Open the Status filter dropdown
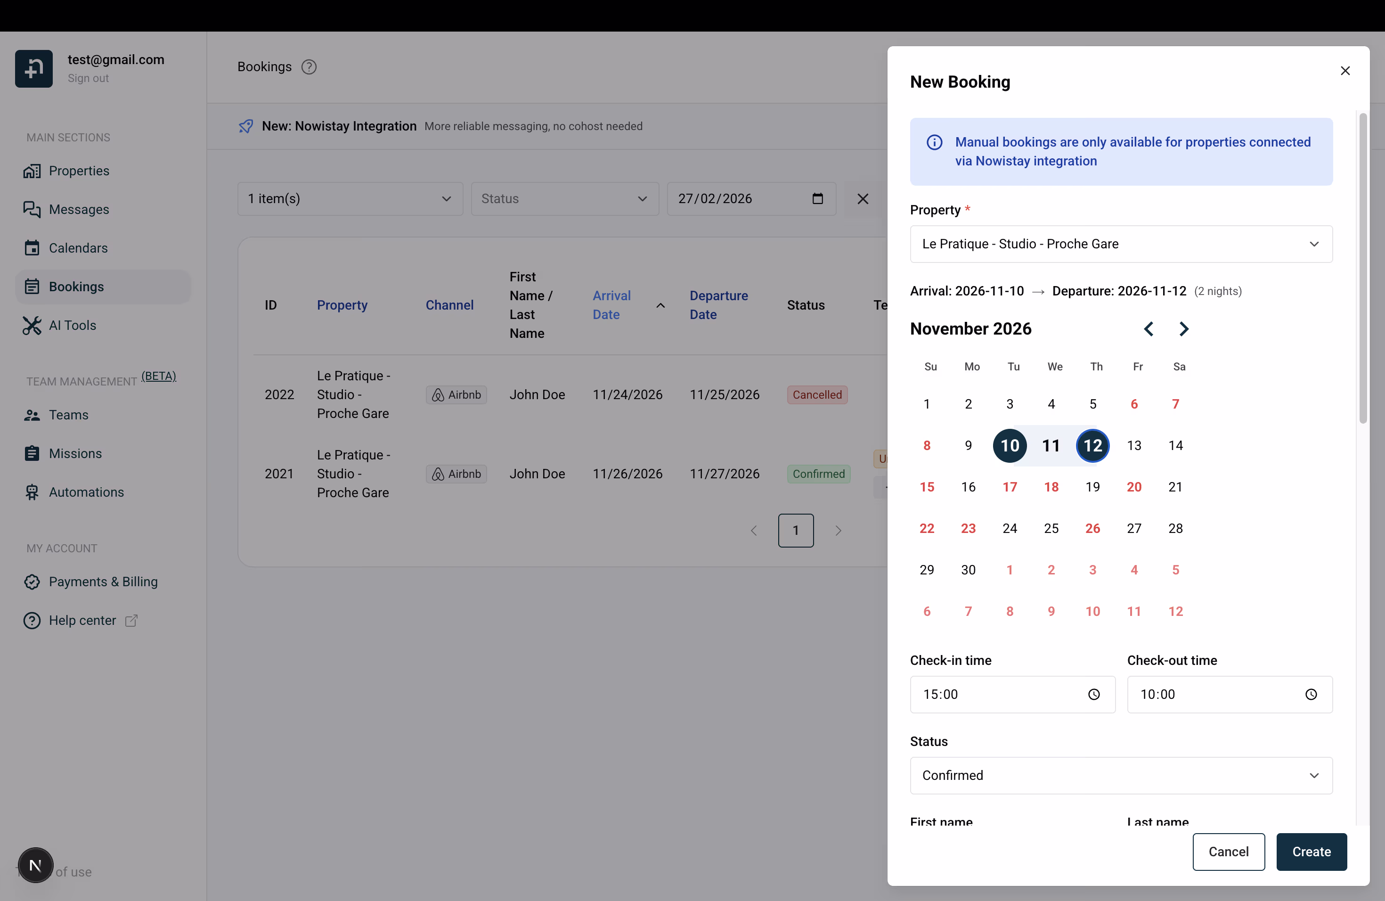This screenshot has height=901, width=1385. (x=564, y=199)
